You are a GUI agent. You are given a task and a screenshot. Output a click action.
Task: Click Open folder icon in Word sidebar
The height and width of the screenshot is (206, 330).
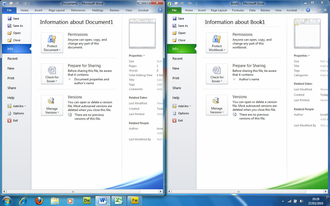[x=10, y=33]
